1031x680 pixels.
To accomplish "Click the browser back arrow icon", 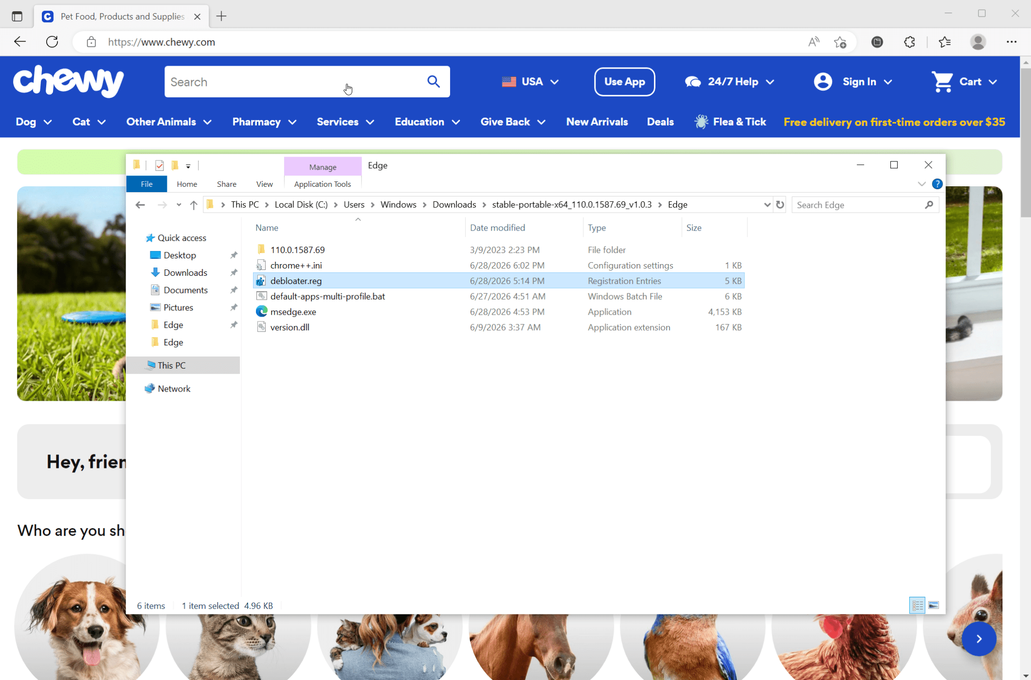I will click(20, 42).
